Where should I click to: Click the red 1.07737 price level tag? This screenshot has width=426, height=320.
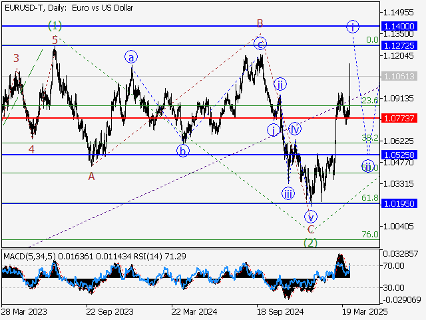[x=399, y=117]
